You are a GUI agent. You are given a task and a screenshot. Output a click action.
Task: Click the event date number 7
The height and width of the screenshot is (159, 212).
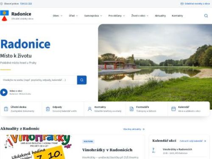[x=153, y=149]
